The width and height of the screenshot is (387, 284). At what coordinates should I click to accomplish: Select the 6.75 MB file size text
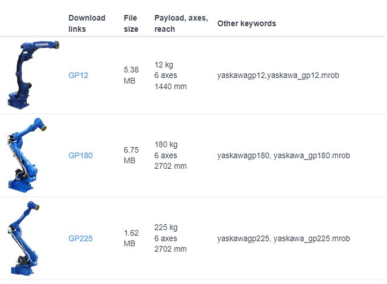click(131, 155)
